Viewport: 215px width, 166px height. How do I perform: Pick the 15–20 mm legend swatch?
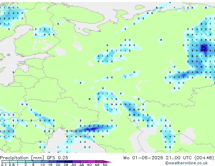(x=53, y=162)
